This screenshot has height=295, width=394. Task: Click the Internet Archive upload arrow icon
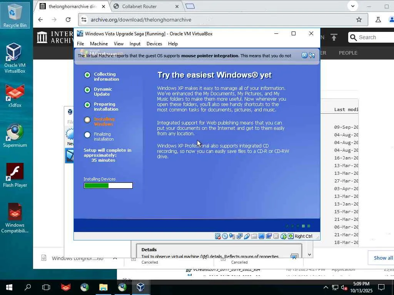pyautogui.click(x=334, y=37)
